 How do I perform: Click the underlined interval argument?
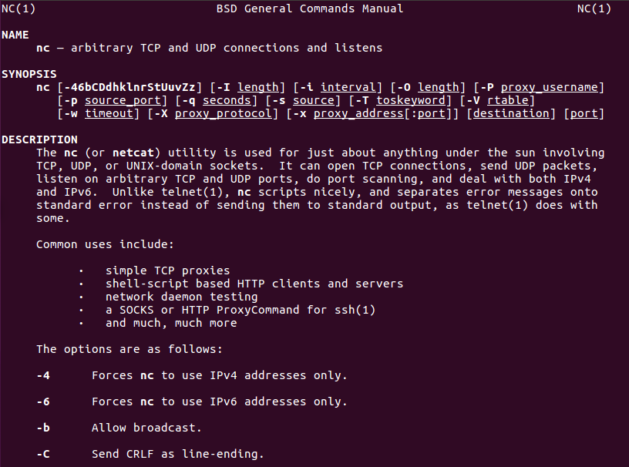[x=348, y=87]
